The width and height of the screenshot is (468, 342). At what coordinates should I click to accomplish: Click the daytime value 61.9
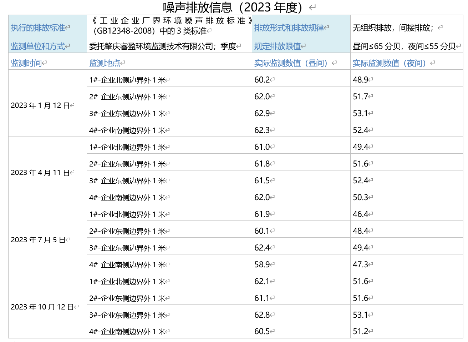[x=262, y=214]
